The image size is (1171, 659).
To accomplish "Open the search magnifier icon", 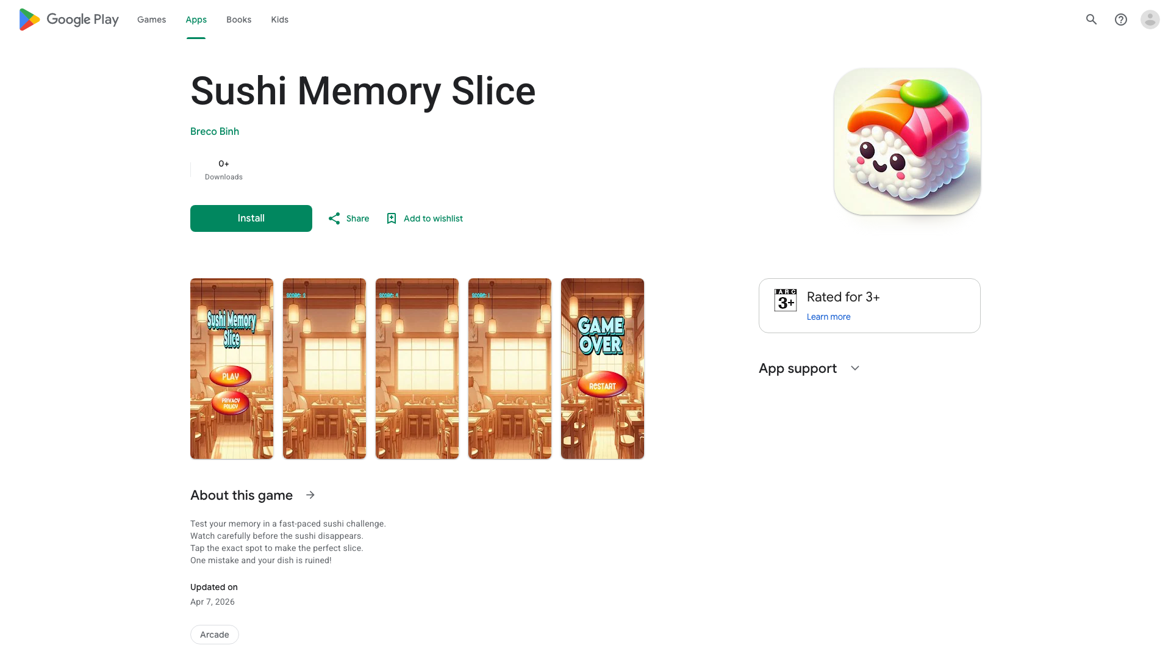I will 1092,20.
